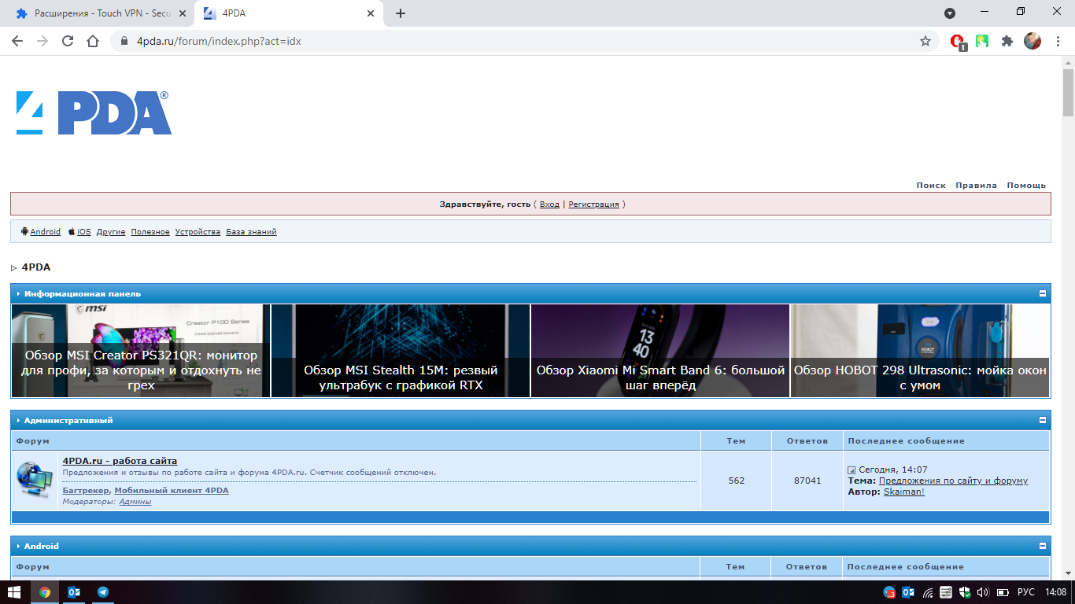
Task: Switch to the Расширения Touch VPN tab
Action: pyautogui.click(x=101, y=13)
